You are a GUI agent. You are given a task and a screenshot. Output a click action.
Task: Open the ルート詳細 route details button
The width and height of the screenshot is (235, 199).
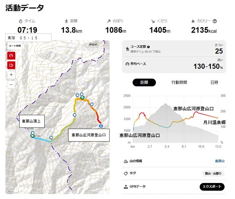15,46
